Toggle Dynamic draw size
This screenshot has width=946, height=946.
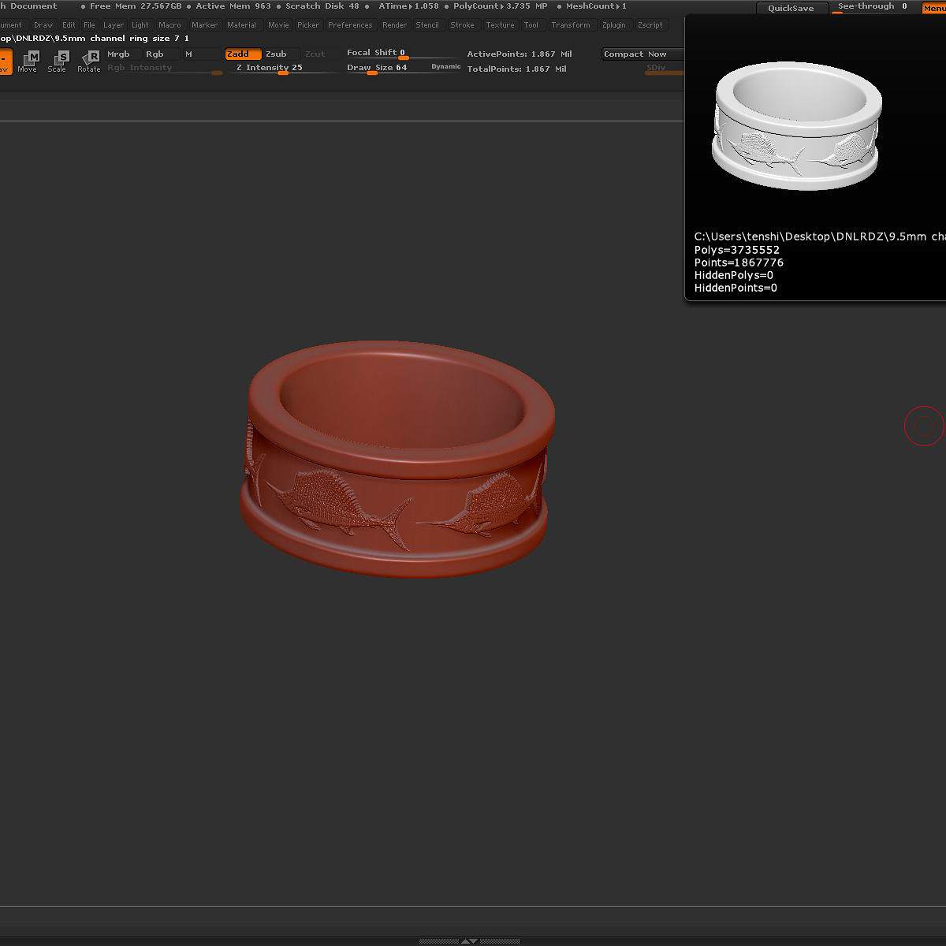tap(445, 67)
